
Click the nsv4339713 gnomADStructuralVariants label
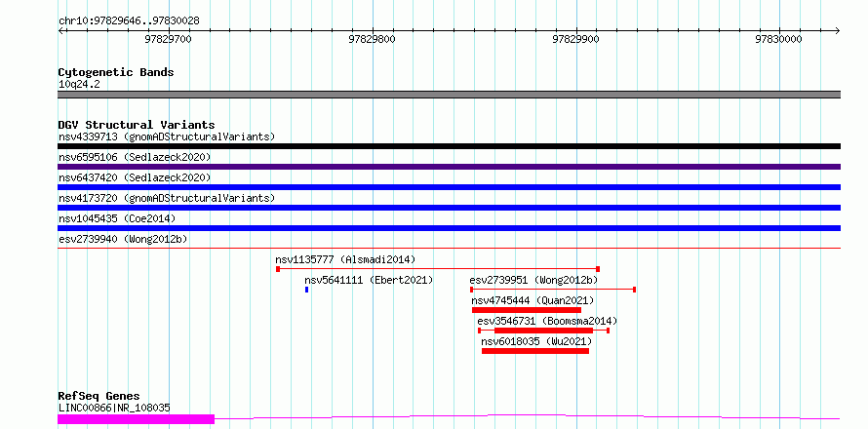pos(167,136)
